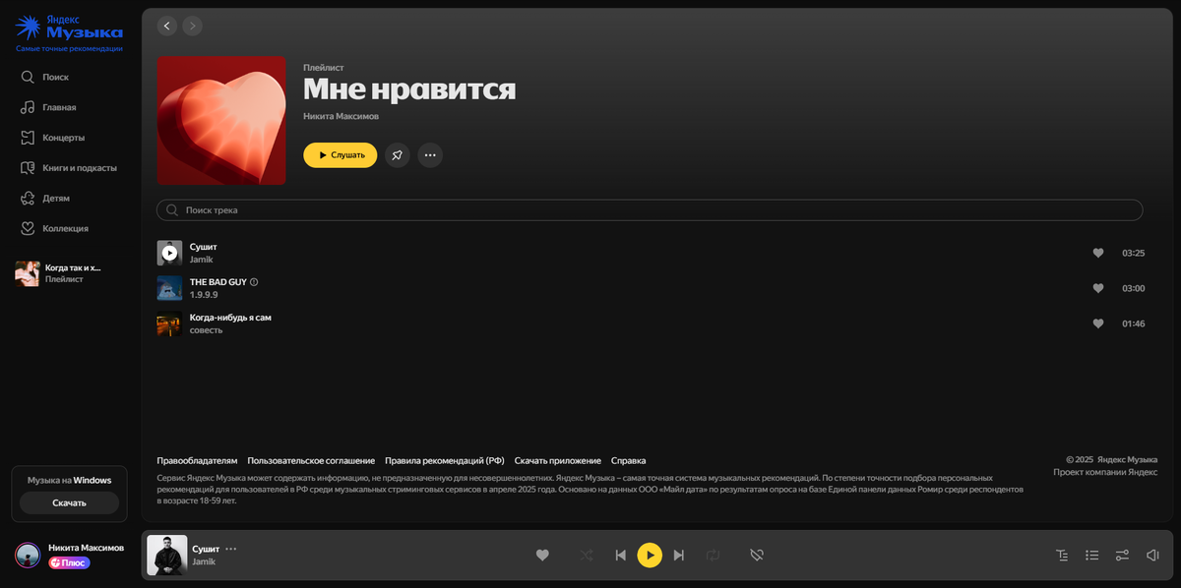Navigate back with the left arrow
Viewport: 1181px width, 588px height.
[x=166, y=26]
